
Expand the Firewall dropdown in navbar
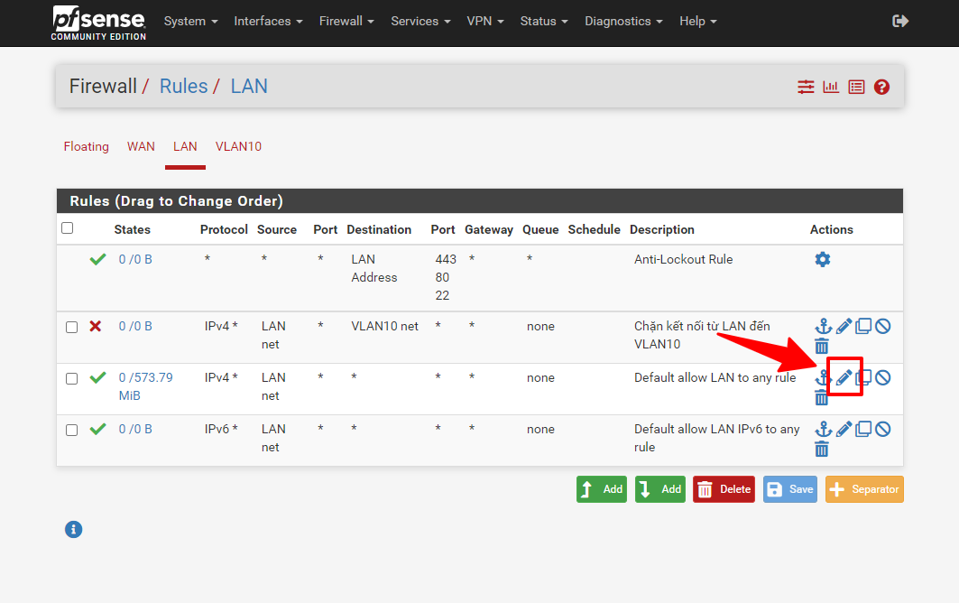click(346, 21)
